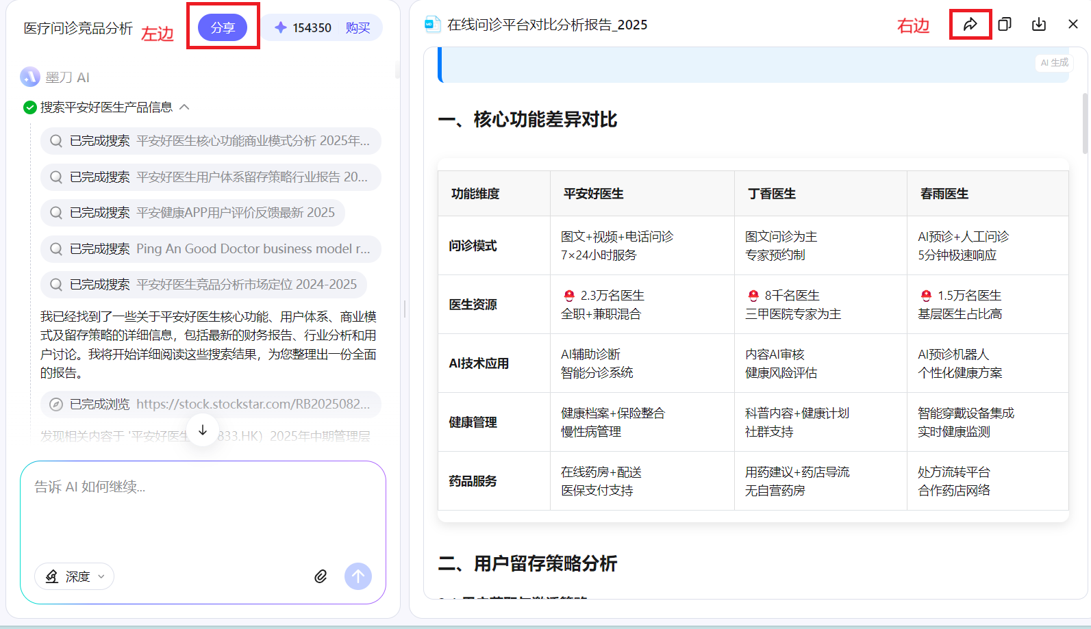Image resolution: width=1091 pixels, height=629 pixels.
Task: Open the 平安健康APP用户评价反馈 search result
Action: tap(192, 213)
